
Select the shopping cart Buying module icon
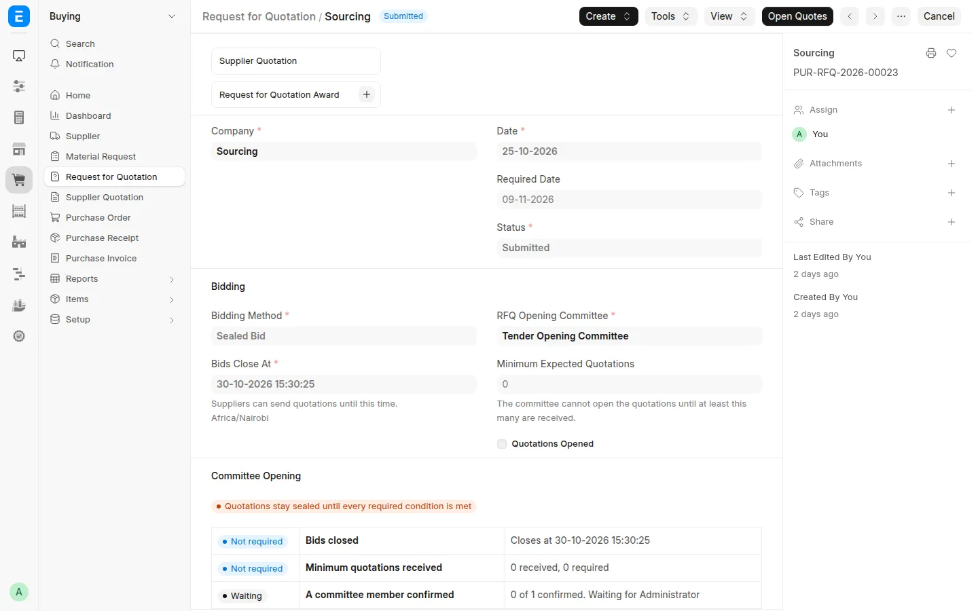[x=19, y=180]
